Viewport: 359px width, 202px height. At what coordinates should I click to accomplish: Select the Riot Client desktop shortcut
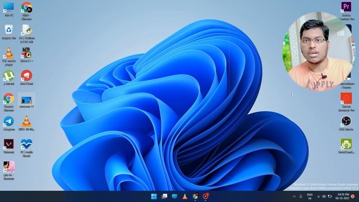coord(26,77)
